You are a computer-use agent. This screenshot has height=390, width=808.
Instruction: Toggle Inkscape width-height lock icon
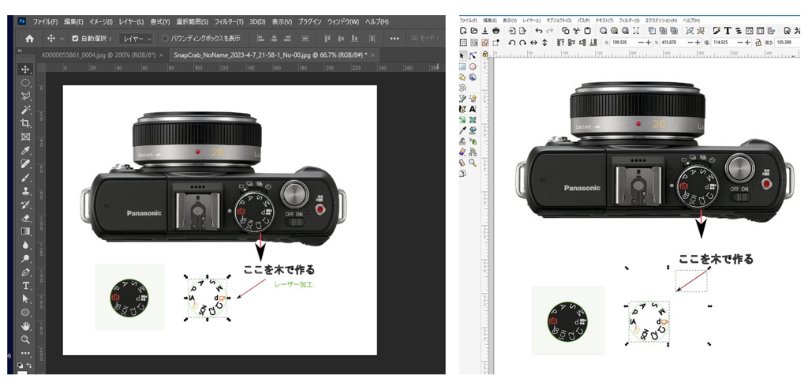[758, 43]
